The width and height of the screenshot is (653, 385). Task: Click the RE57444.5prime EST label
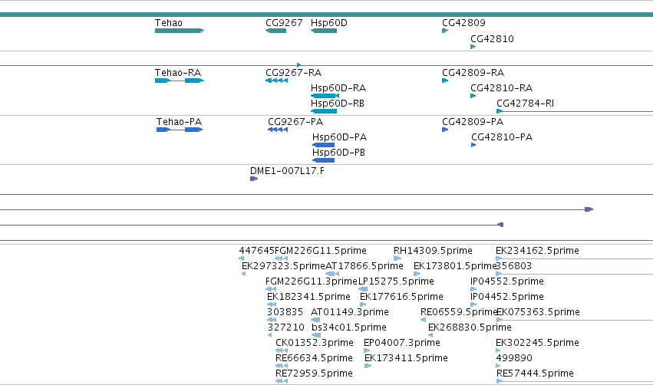[535, 373]
